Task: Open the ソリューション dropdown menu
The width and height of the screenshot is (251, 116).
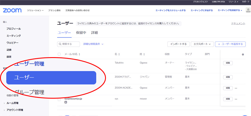Action: (35, 11)
